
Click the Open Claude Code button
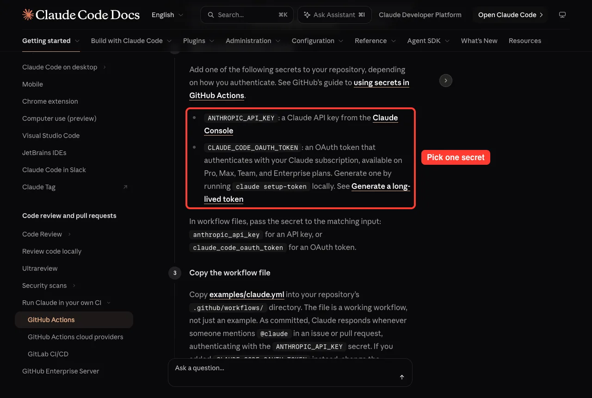(511, 15)
